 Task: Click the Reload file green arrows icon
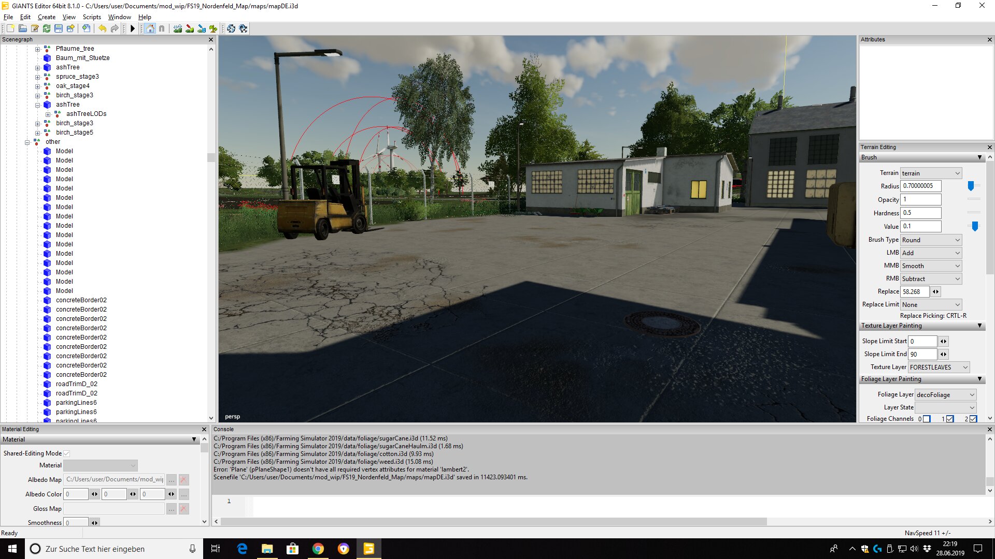click(x=47, y=28)
